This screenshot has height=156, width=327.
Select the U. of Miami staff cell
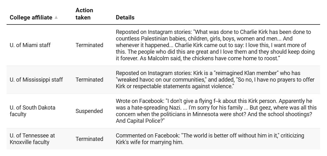(30, 45)
